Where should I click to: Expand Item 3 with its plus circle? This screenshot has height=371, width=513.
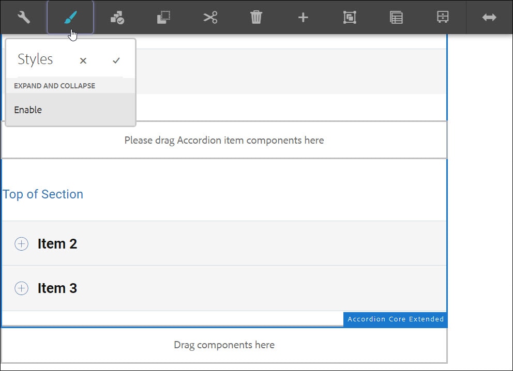(x=22, y=288)
